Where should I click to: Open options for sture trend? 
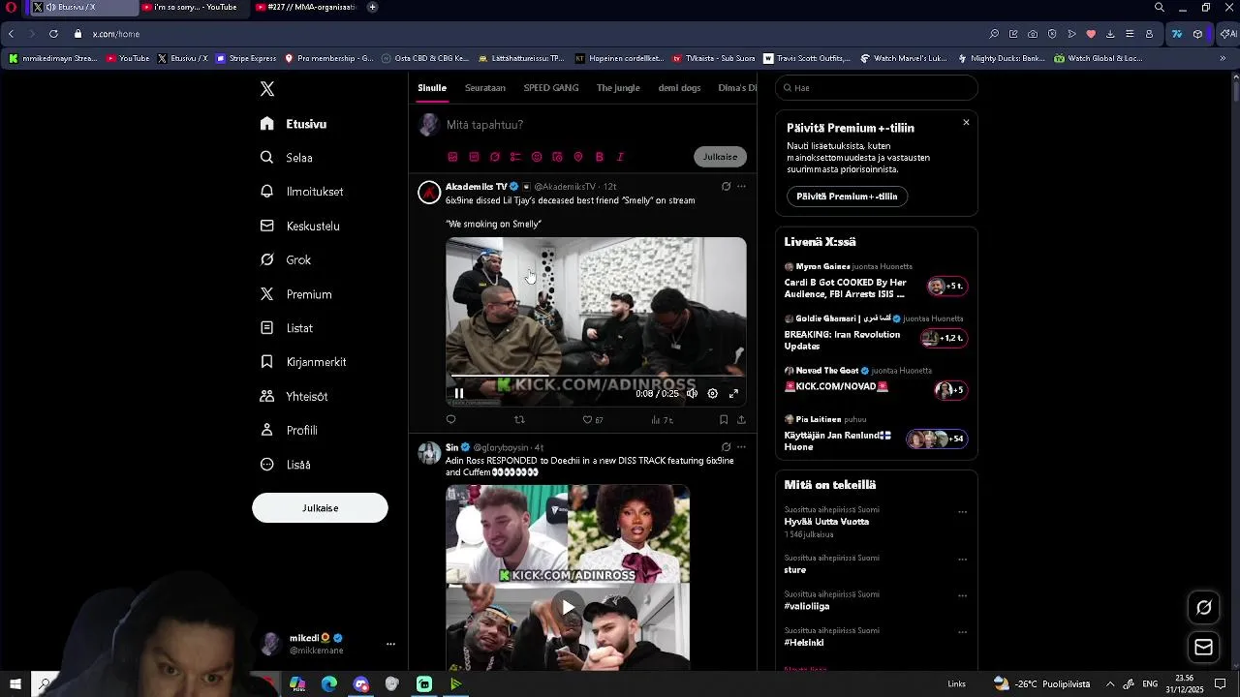pos(962,559)
